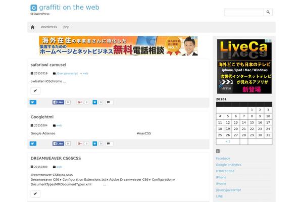Click checkmark button under safariowl carousel excerpt

pos(35,91)
